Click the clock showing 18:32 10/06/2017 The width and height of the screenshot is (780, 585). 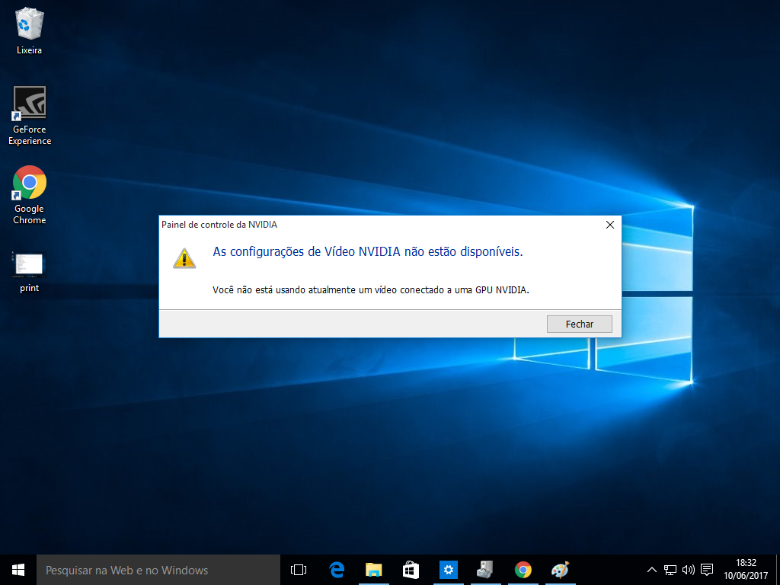click(746, 570)
